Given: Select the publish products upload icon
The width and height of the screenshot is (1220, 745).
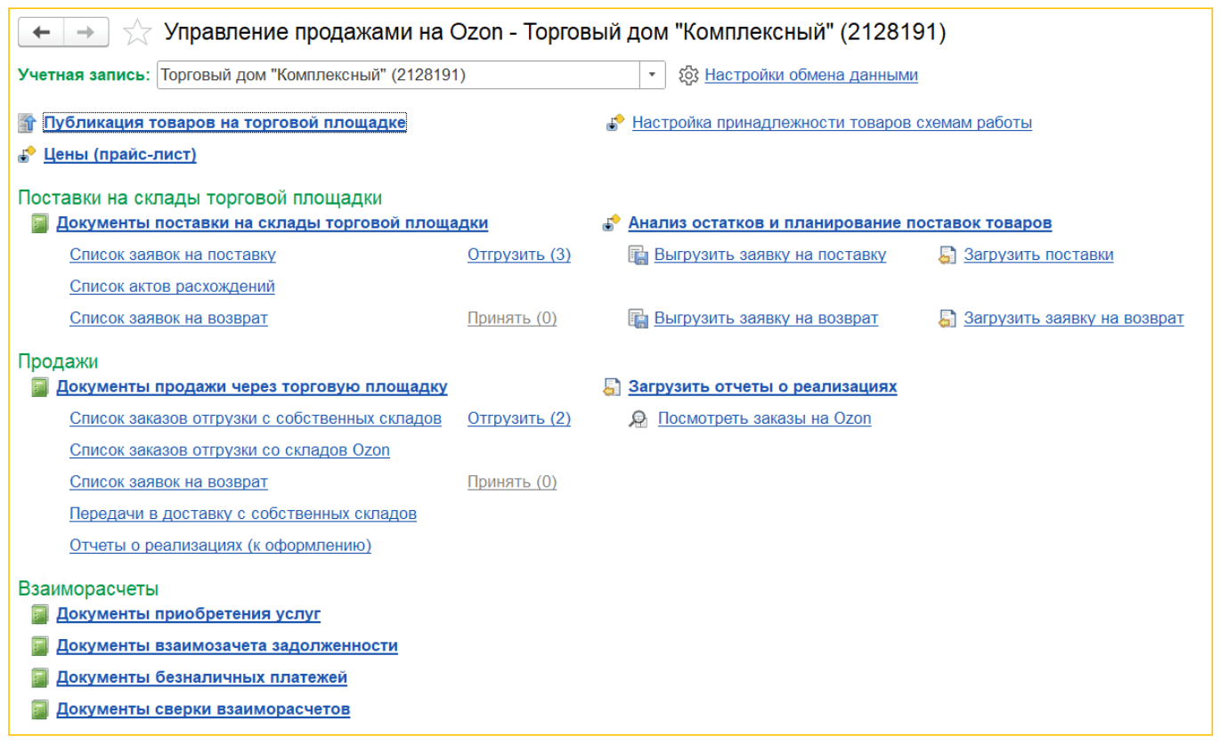Looking at the screenshot, I should point(26,122).
